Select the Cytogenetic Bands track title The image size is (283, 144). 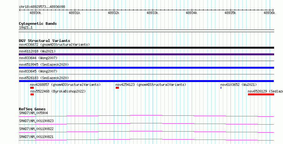(38, 24)
